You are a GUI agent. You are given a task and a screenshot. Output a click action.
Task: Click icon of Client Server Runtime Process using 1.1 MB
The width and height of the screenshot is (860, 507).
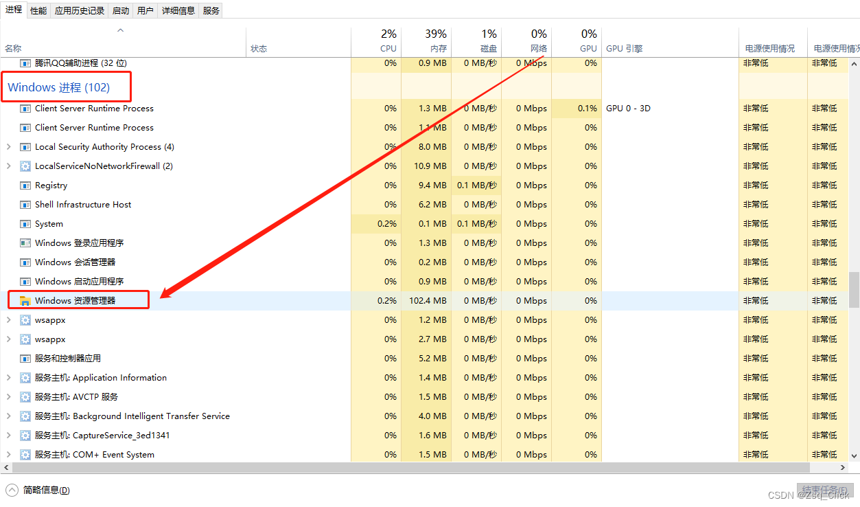[x=25, y=128]
